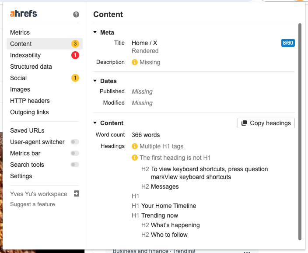Click the vertical scrollbar of Content panel
308x253 pixels.
(300, 132)
